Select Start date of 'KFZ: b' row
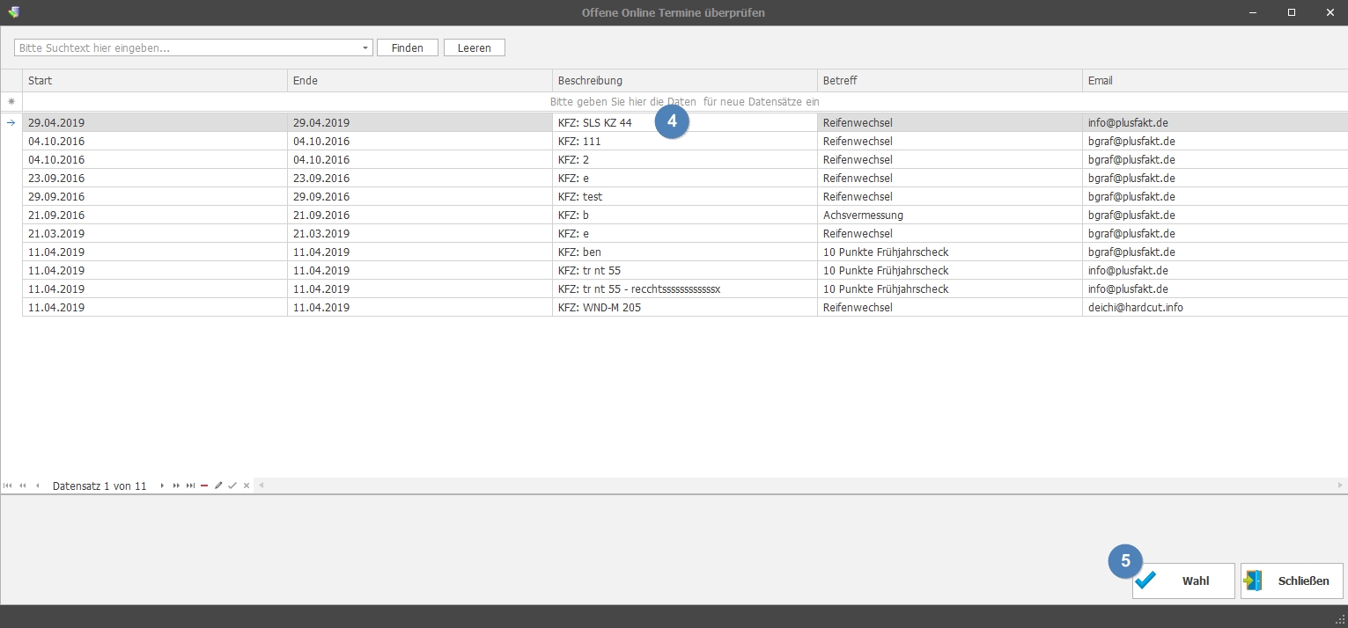Viewport: 1348px width, 628px height. (155, 215)
